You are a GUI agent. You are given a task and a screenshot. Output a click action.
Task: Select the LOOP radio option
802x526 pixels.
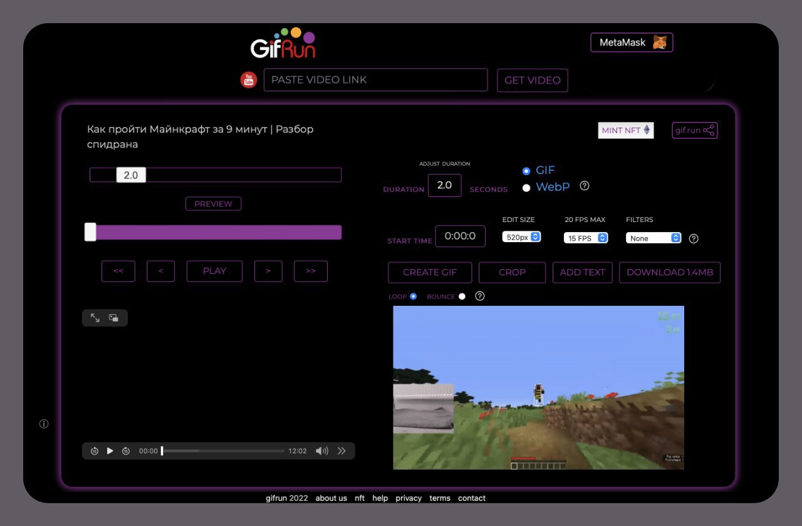point(414,296)
